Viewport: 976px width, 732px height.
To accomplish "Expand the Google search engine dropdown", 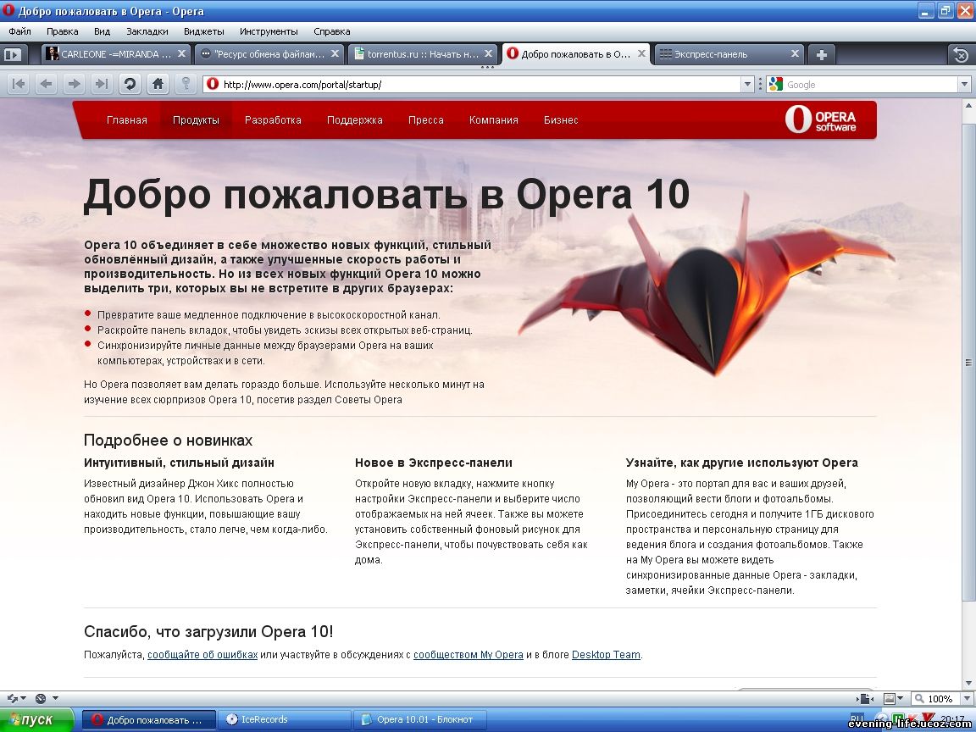I will click(964, 84).
